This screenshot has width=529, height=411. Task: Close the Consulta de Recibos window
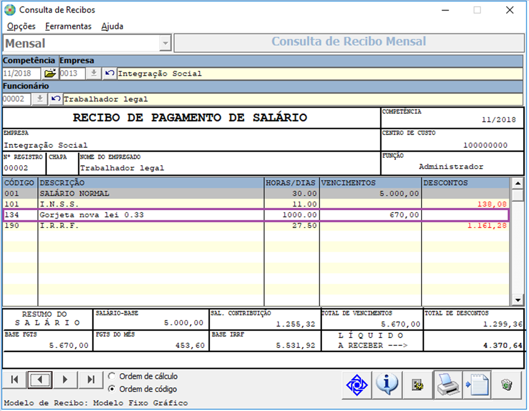(x=510, y=10)
